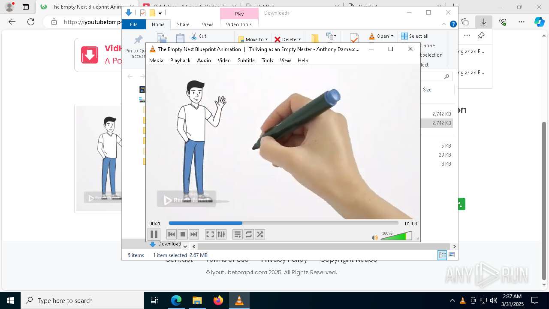Click New folder icon in Explorer title bar
This screenshot has height=309, width=549.
pyautogui.click(x=152, y=13)
